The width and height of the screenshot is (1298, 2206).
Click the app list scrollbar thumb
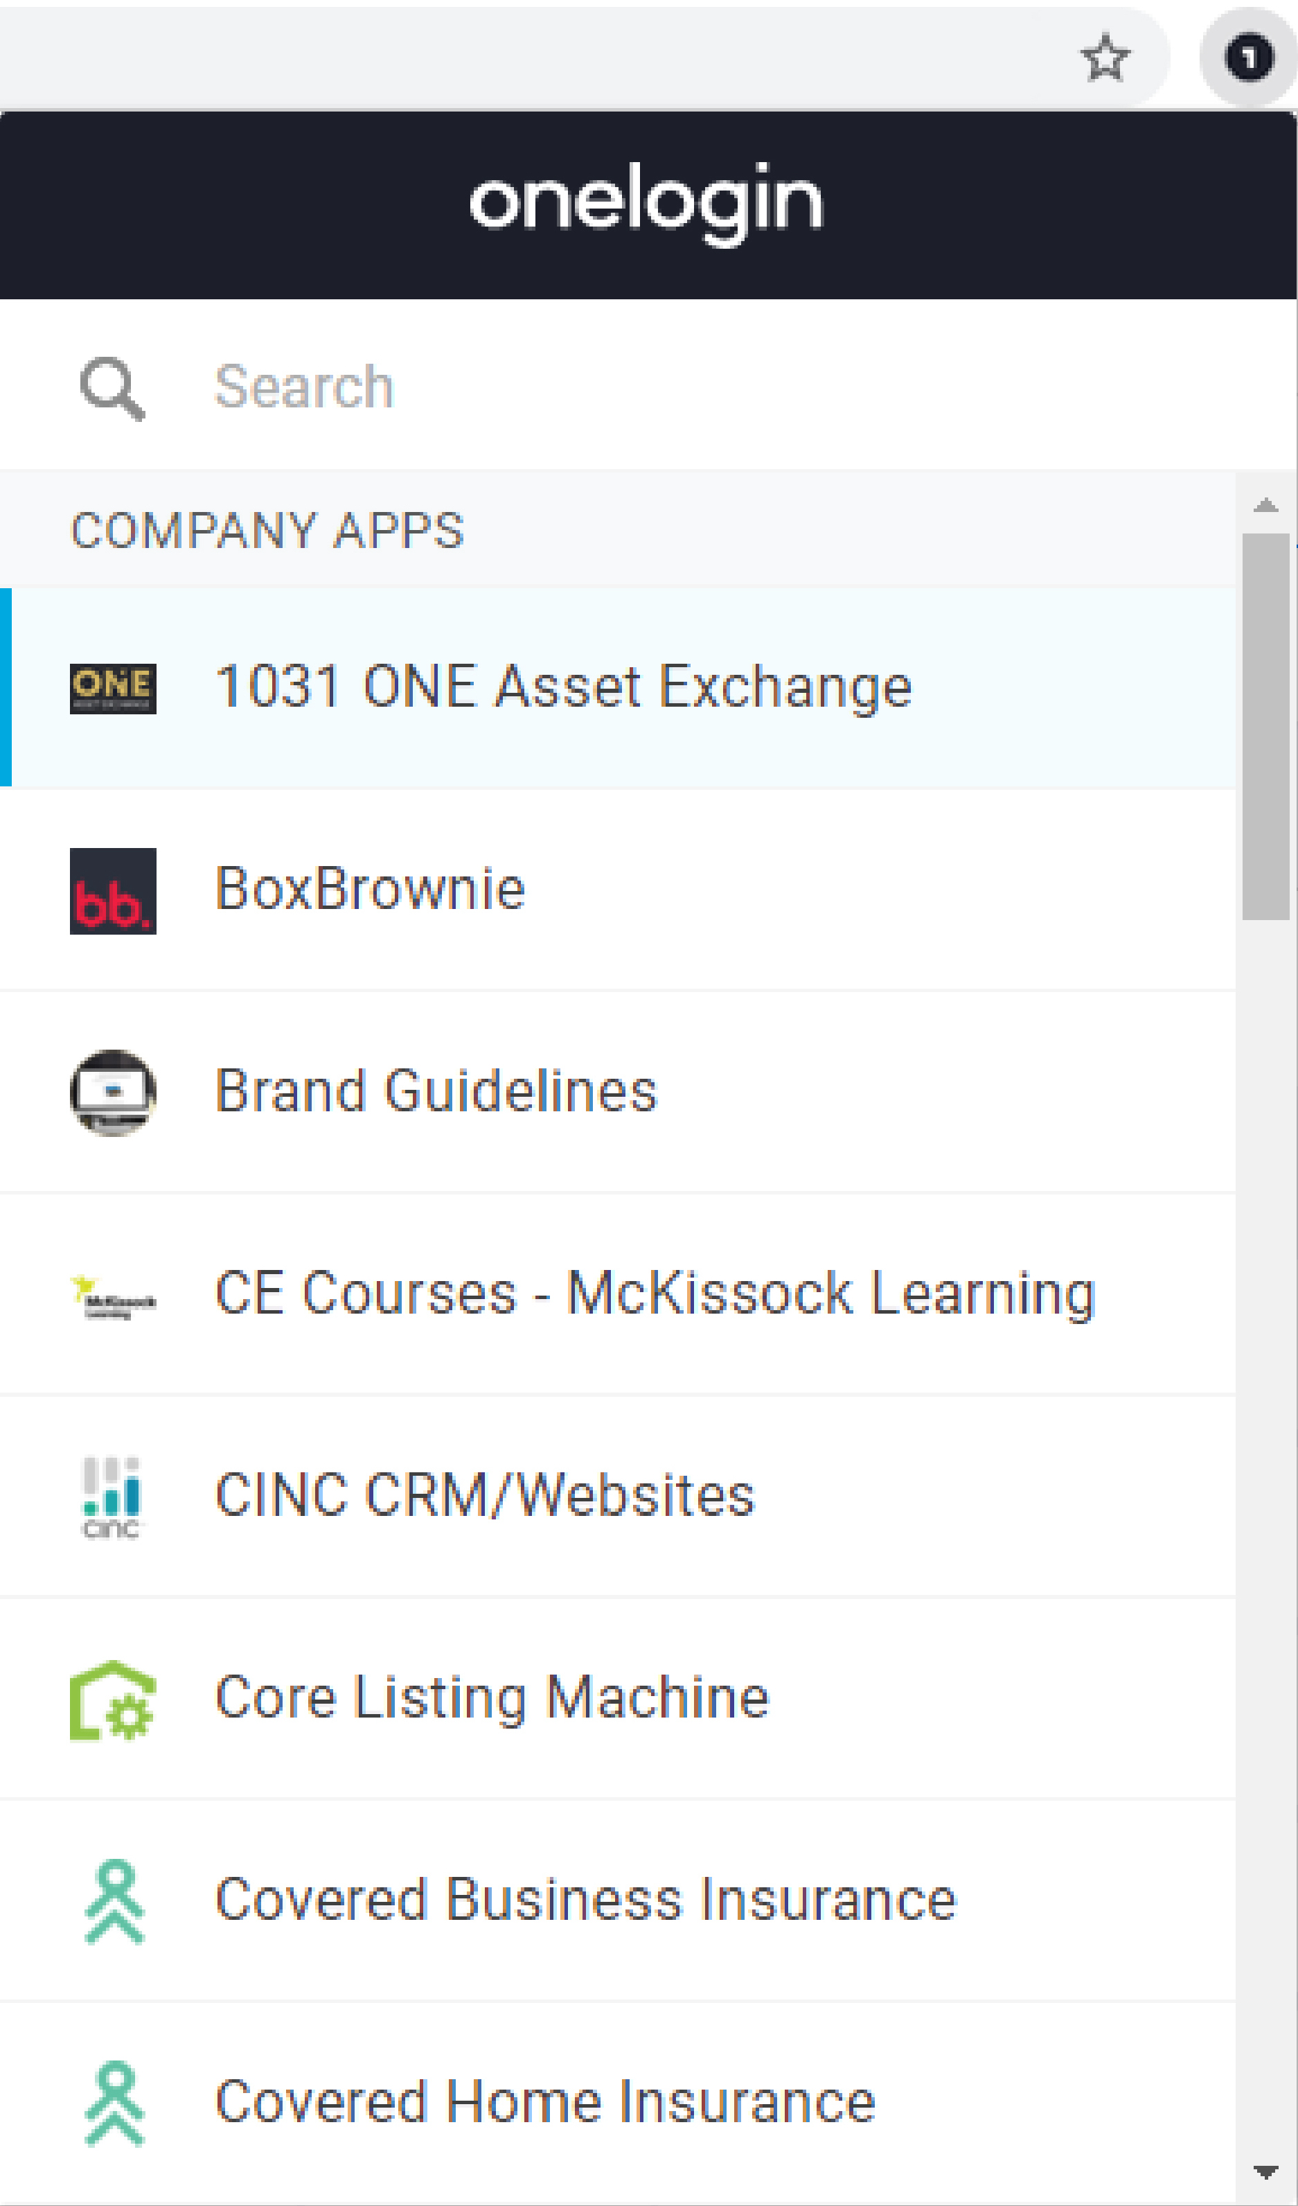click(x=1265, y=727)
